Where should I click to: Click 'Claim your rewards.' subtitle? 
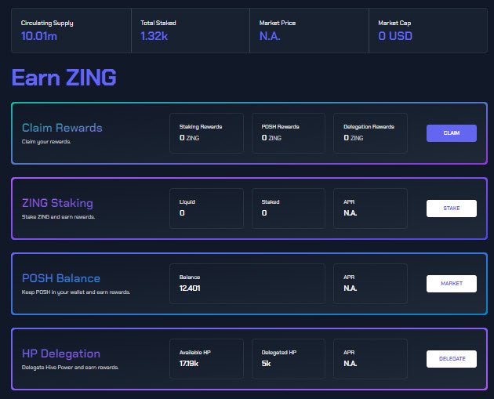pyautogui.click(x=46, y=142)
